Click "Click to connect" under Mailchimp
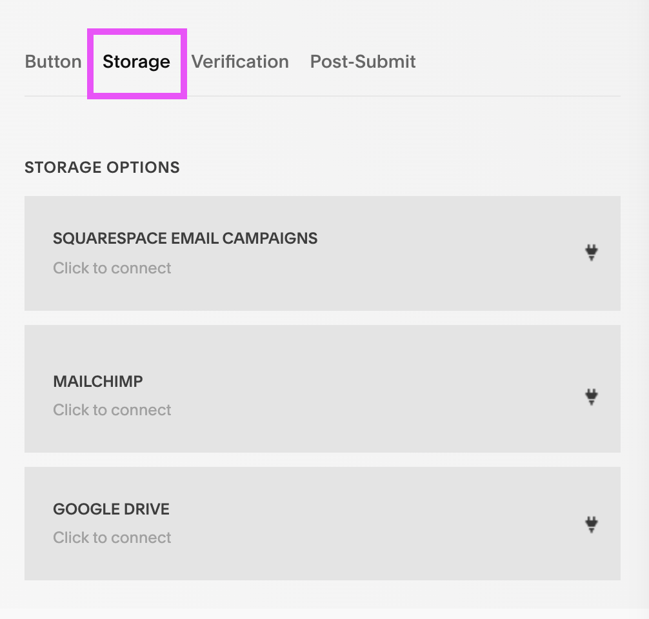Viewport: 649px width, 619px height. click(x=112, y=410)
